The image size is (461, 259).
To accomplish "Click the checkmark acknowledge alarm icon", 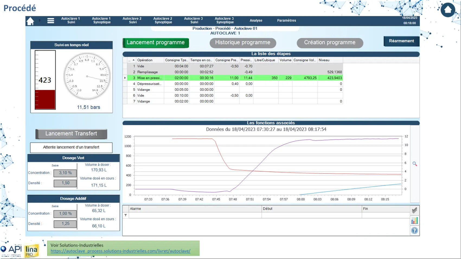I will [x=414, y=210].
